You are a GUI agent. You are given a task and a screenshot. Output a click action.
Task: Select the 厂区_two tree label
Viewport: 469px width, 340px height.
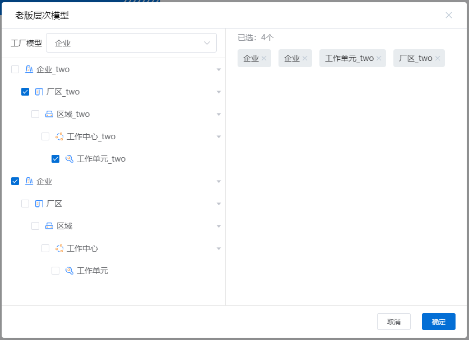[x=63, y=92]
